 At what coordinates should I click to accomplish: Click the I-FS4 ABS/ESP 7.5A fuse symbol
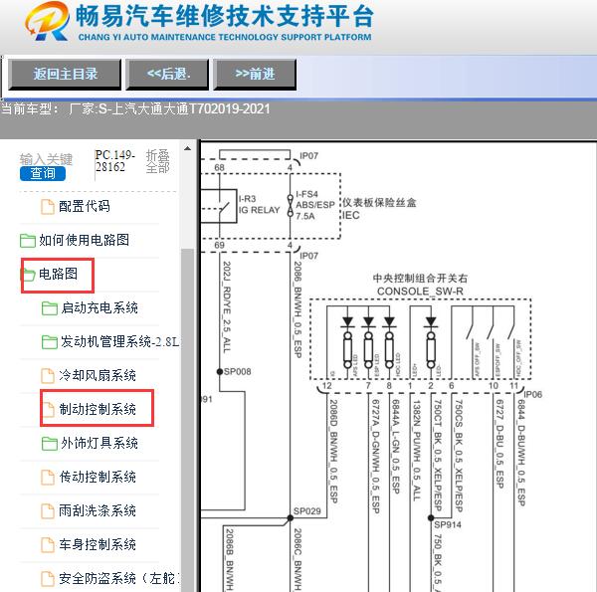[x=291, y=206]
